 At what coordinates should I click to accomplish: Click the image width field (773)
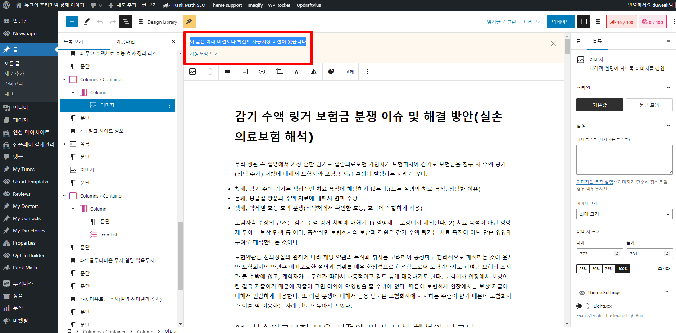[599, 254]
